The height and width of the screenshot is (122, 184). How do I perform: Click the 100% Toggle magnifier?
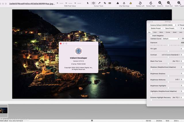click(179, 3)
